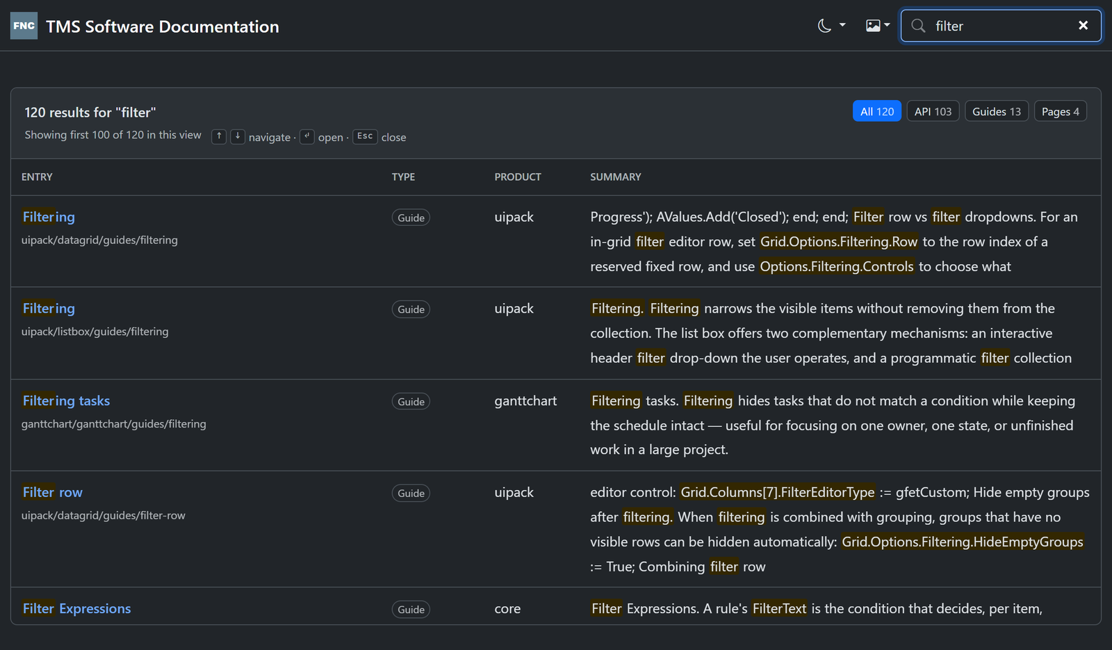Open Filtering link for uipack/listbox
Screen dimensions: 1112x650
[49, 309]
